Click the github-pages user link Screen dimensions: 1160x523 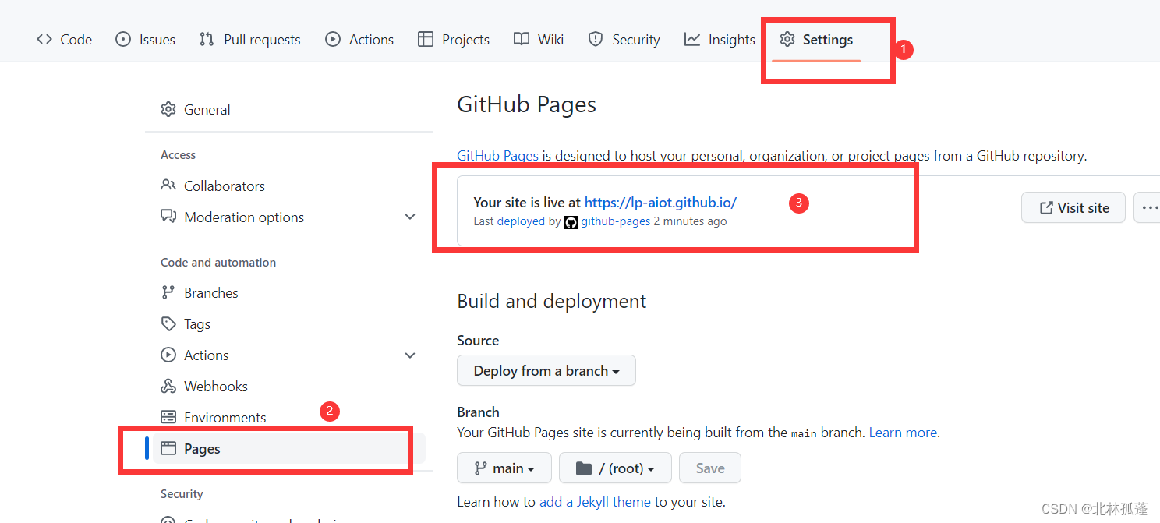coord(615,221)
